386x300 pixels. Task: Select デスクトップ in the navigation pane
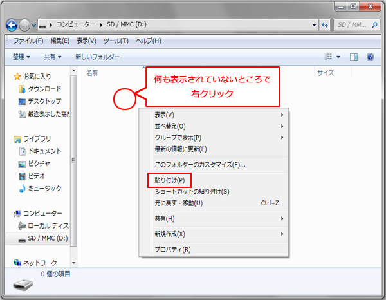44,101
